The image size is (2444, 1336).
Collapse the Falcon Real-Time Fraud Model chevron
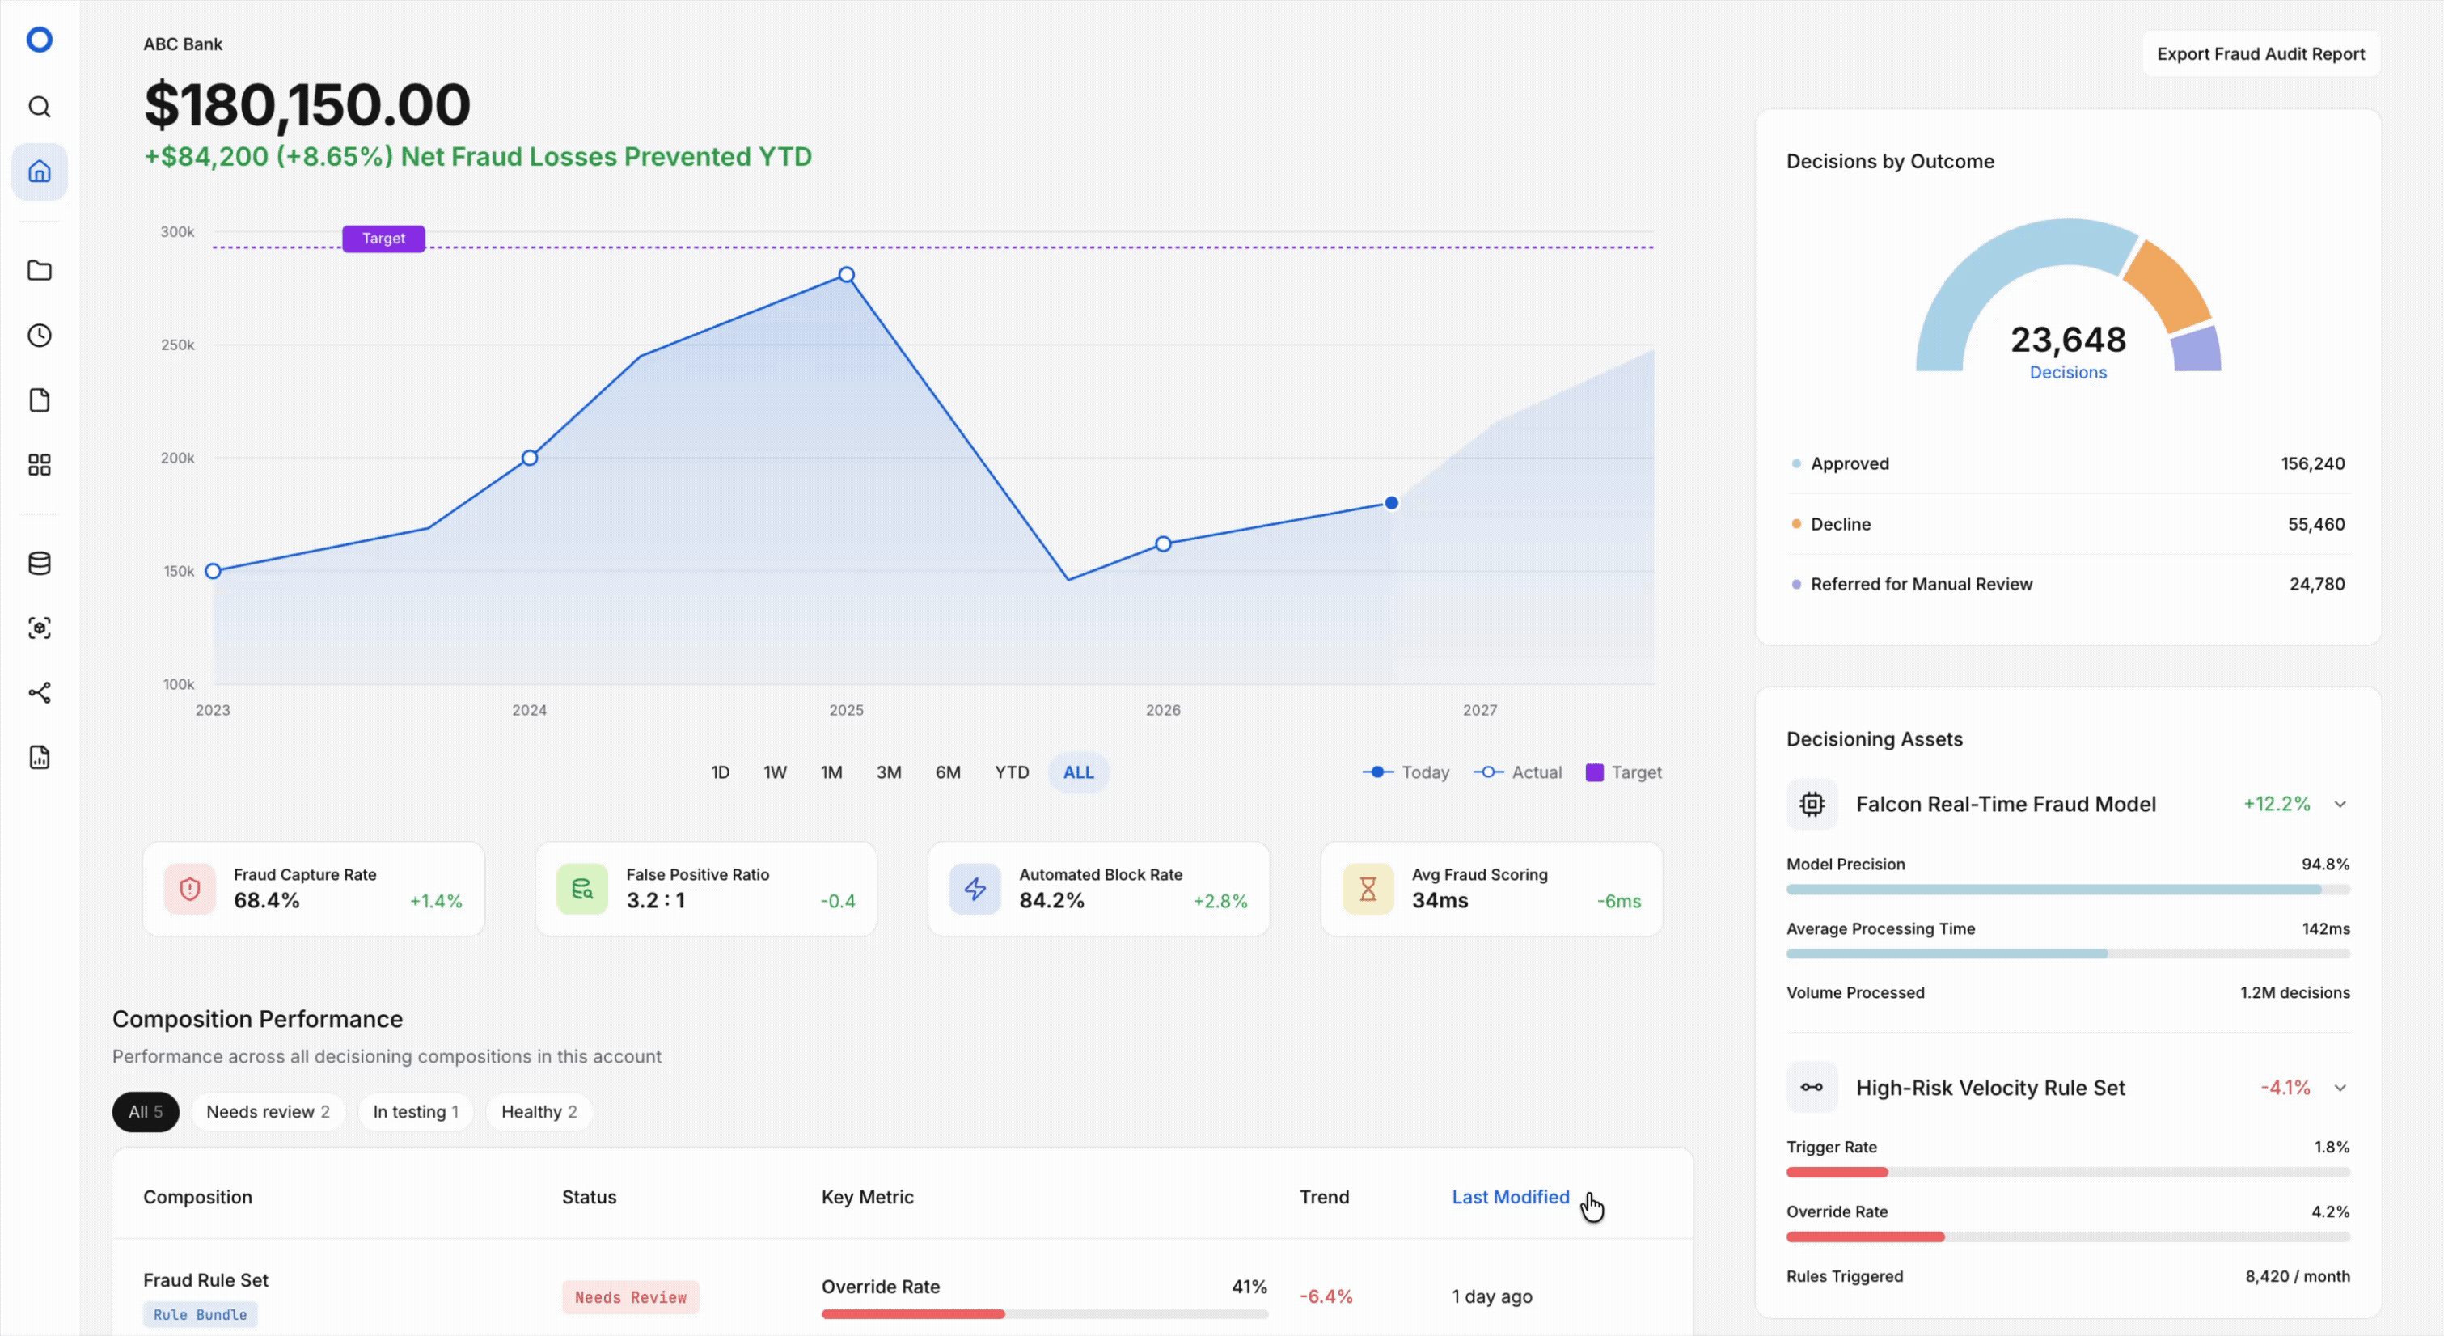2340,805
